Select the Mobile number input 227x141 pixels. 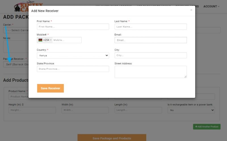click(x=67, y=40)
